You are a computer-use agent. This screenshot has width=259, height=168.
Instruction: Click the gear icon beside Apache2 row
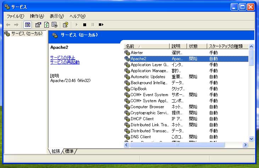127,59
